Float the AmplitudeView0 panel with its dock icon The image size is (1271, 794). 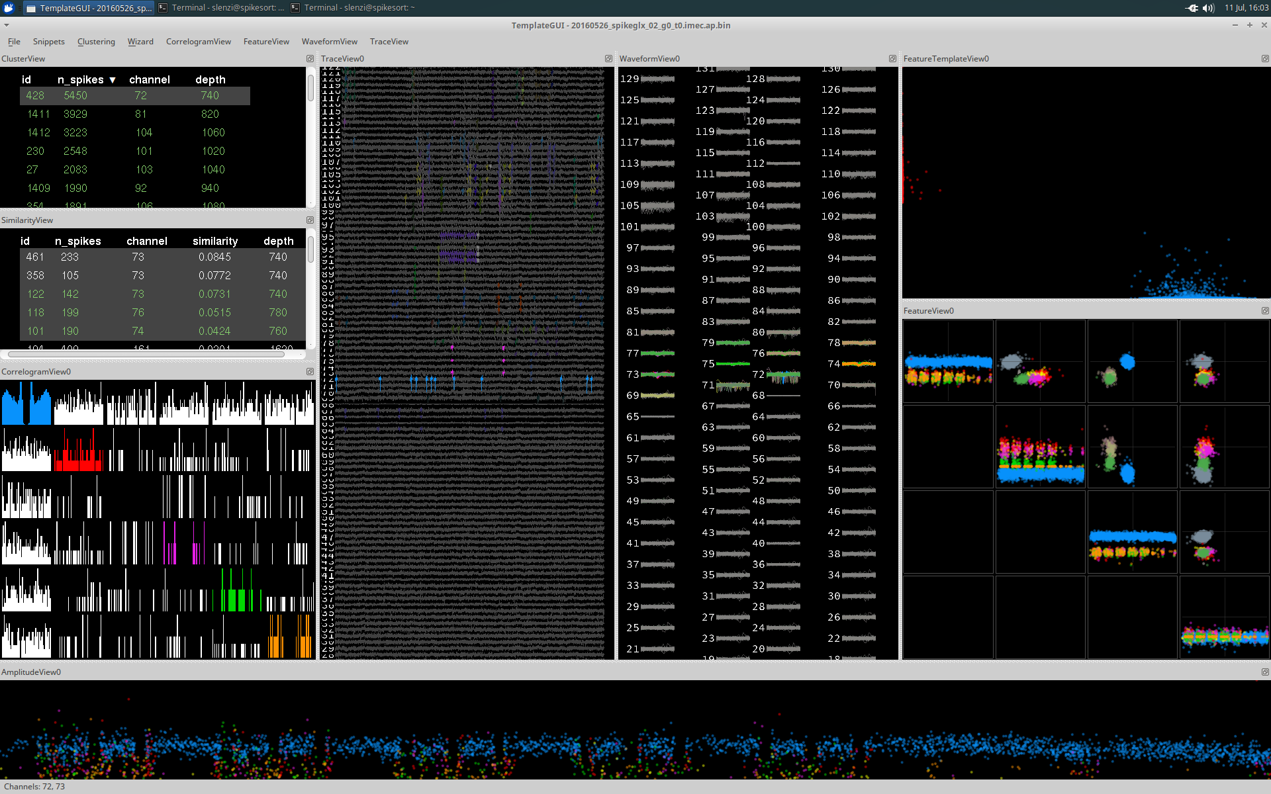[1265, 672]
